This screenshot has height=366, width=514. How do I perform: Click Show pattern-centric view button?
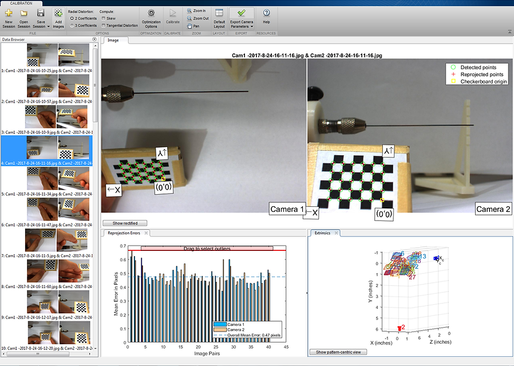click(x=338, y=352)
